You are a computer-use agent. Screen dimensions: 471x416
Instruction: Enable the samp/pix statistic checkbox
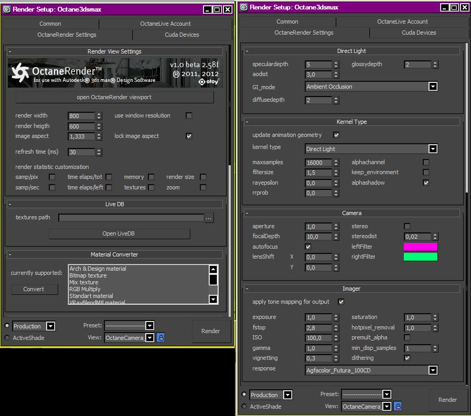52,177
